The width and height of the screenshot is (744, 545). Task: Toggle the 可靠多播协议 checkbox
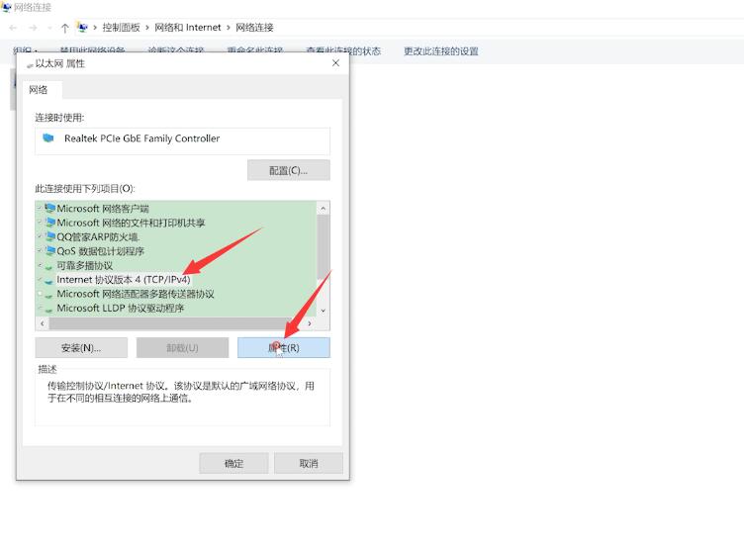pos(40,265)
